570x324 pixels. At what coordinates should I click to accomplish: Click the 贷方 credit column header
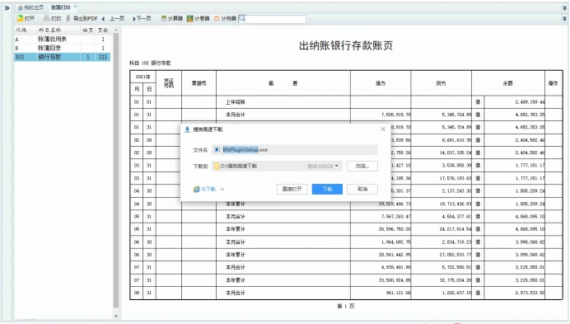(441, 83)
